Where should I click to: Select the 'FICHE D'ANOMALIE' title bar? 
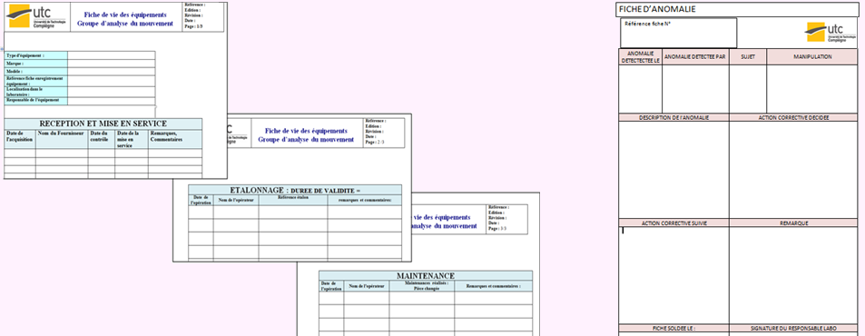(737, 9)
